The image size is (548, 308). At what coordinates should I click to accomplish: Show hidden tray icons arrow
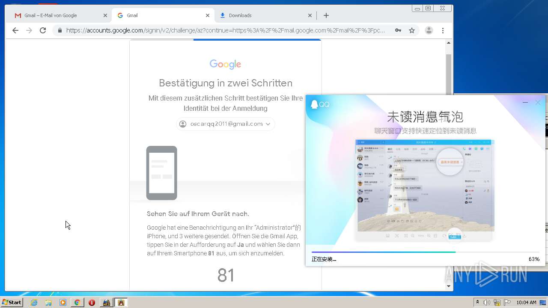pyautogui.click(x=477, y=302)
